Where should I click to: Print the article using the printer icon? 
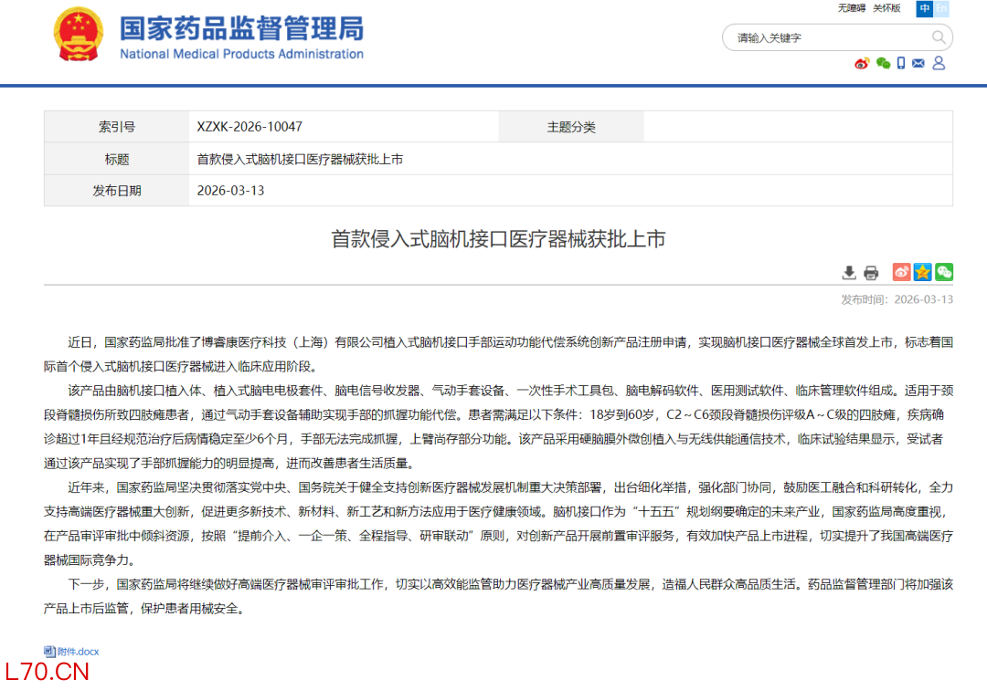[x=870, y=271]
